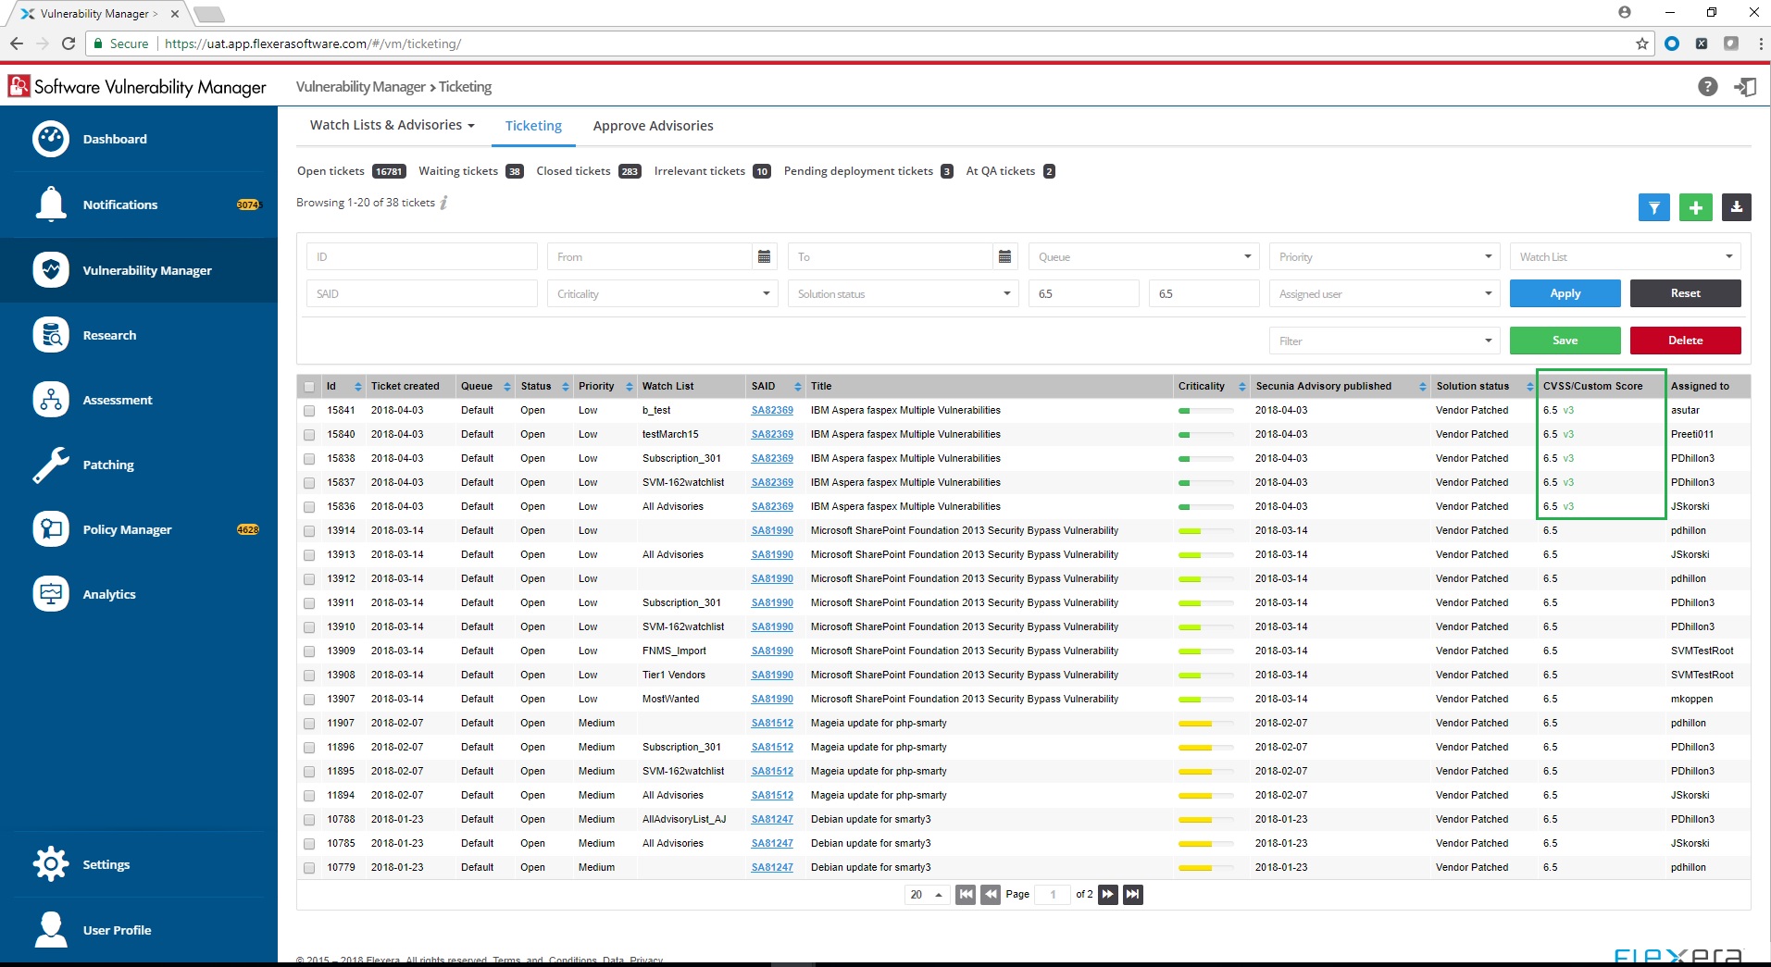This screenshot has height=967, width=1771.
Task: Open the help question mark icon
Action: pyautogui.click(x=1707, y=87)
